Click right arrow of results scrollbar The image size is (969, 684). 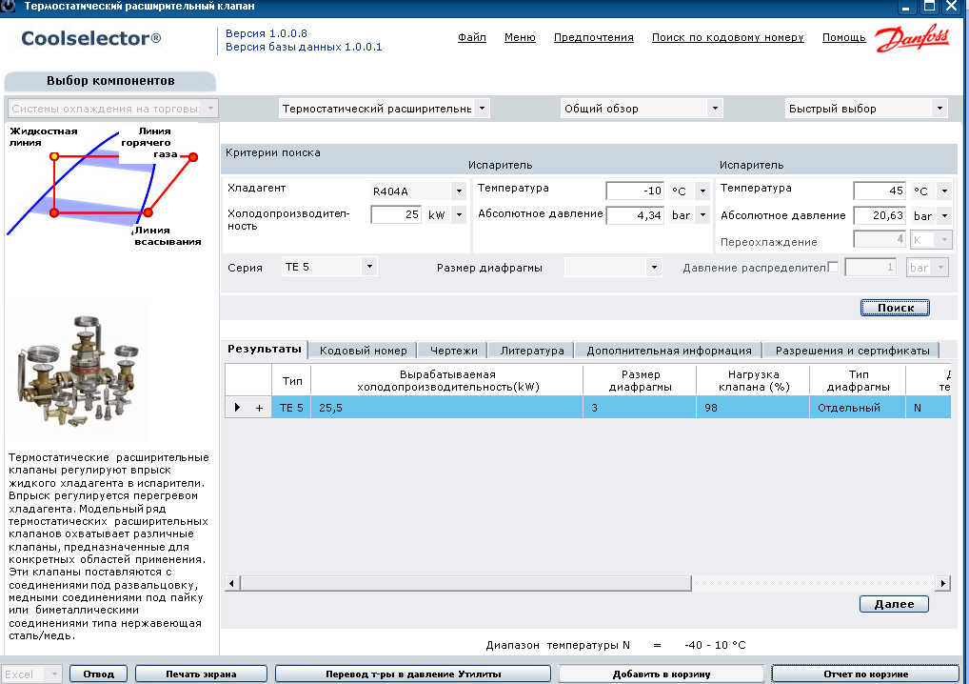943,583
